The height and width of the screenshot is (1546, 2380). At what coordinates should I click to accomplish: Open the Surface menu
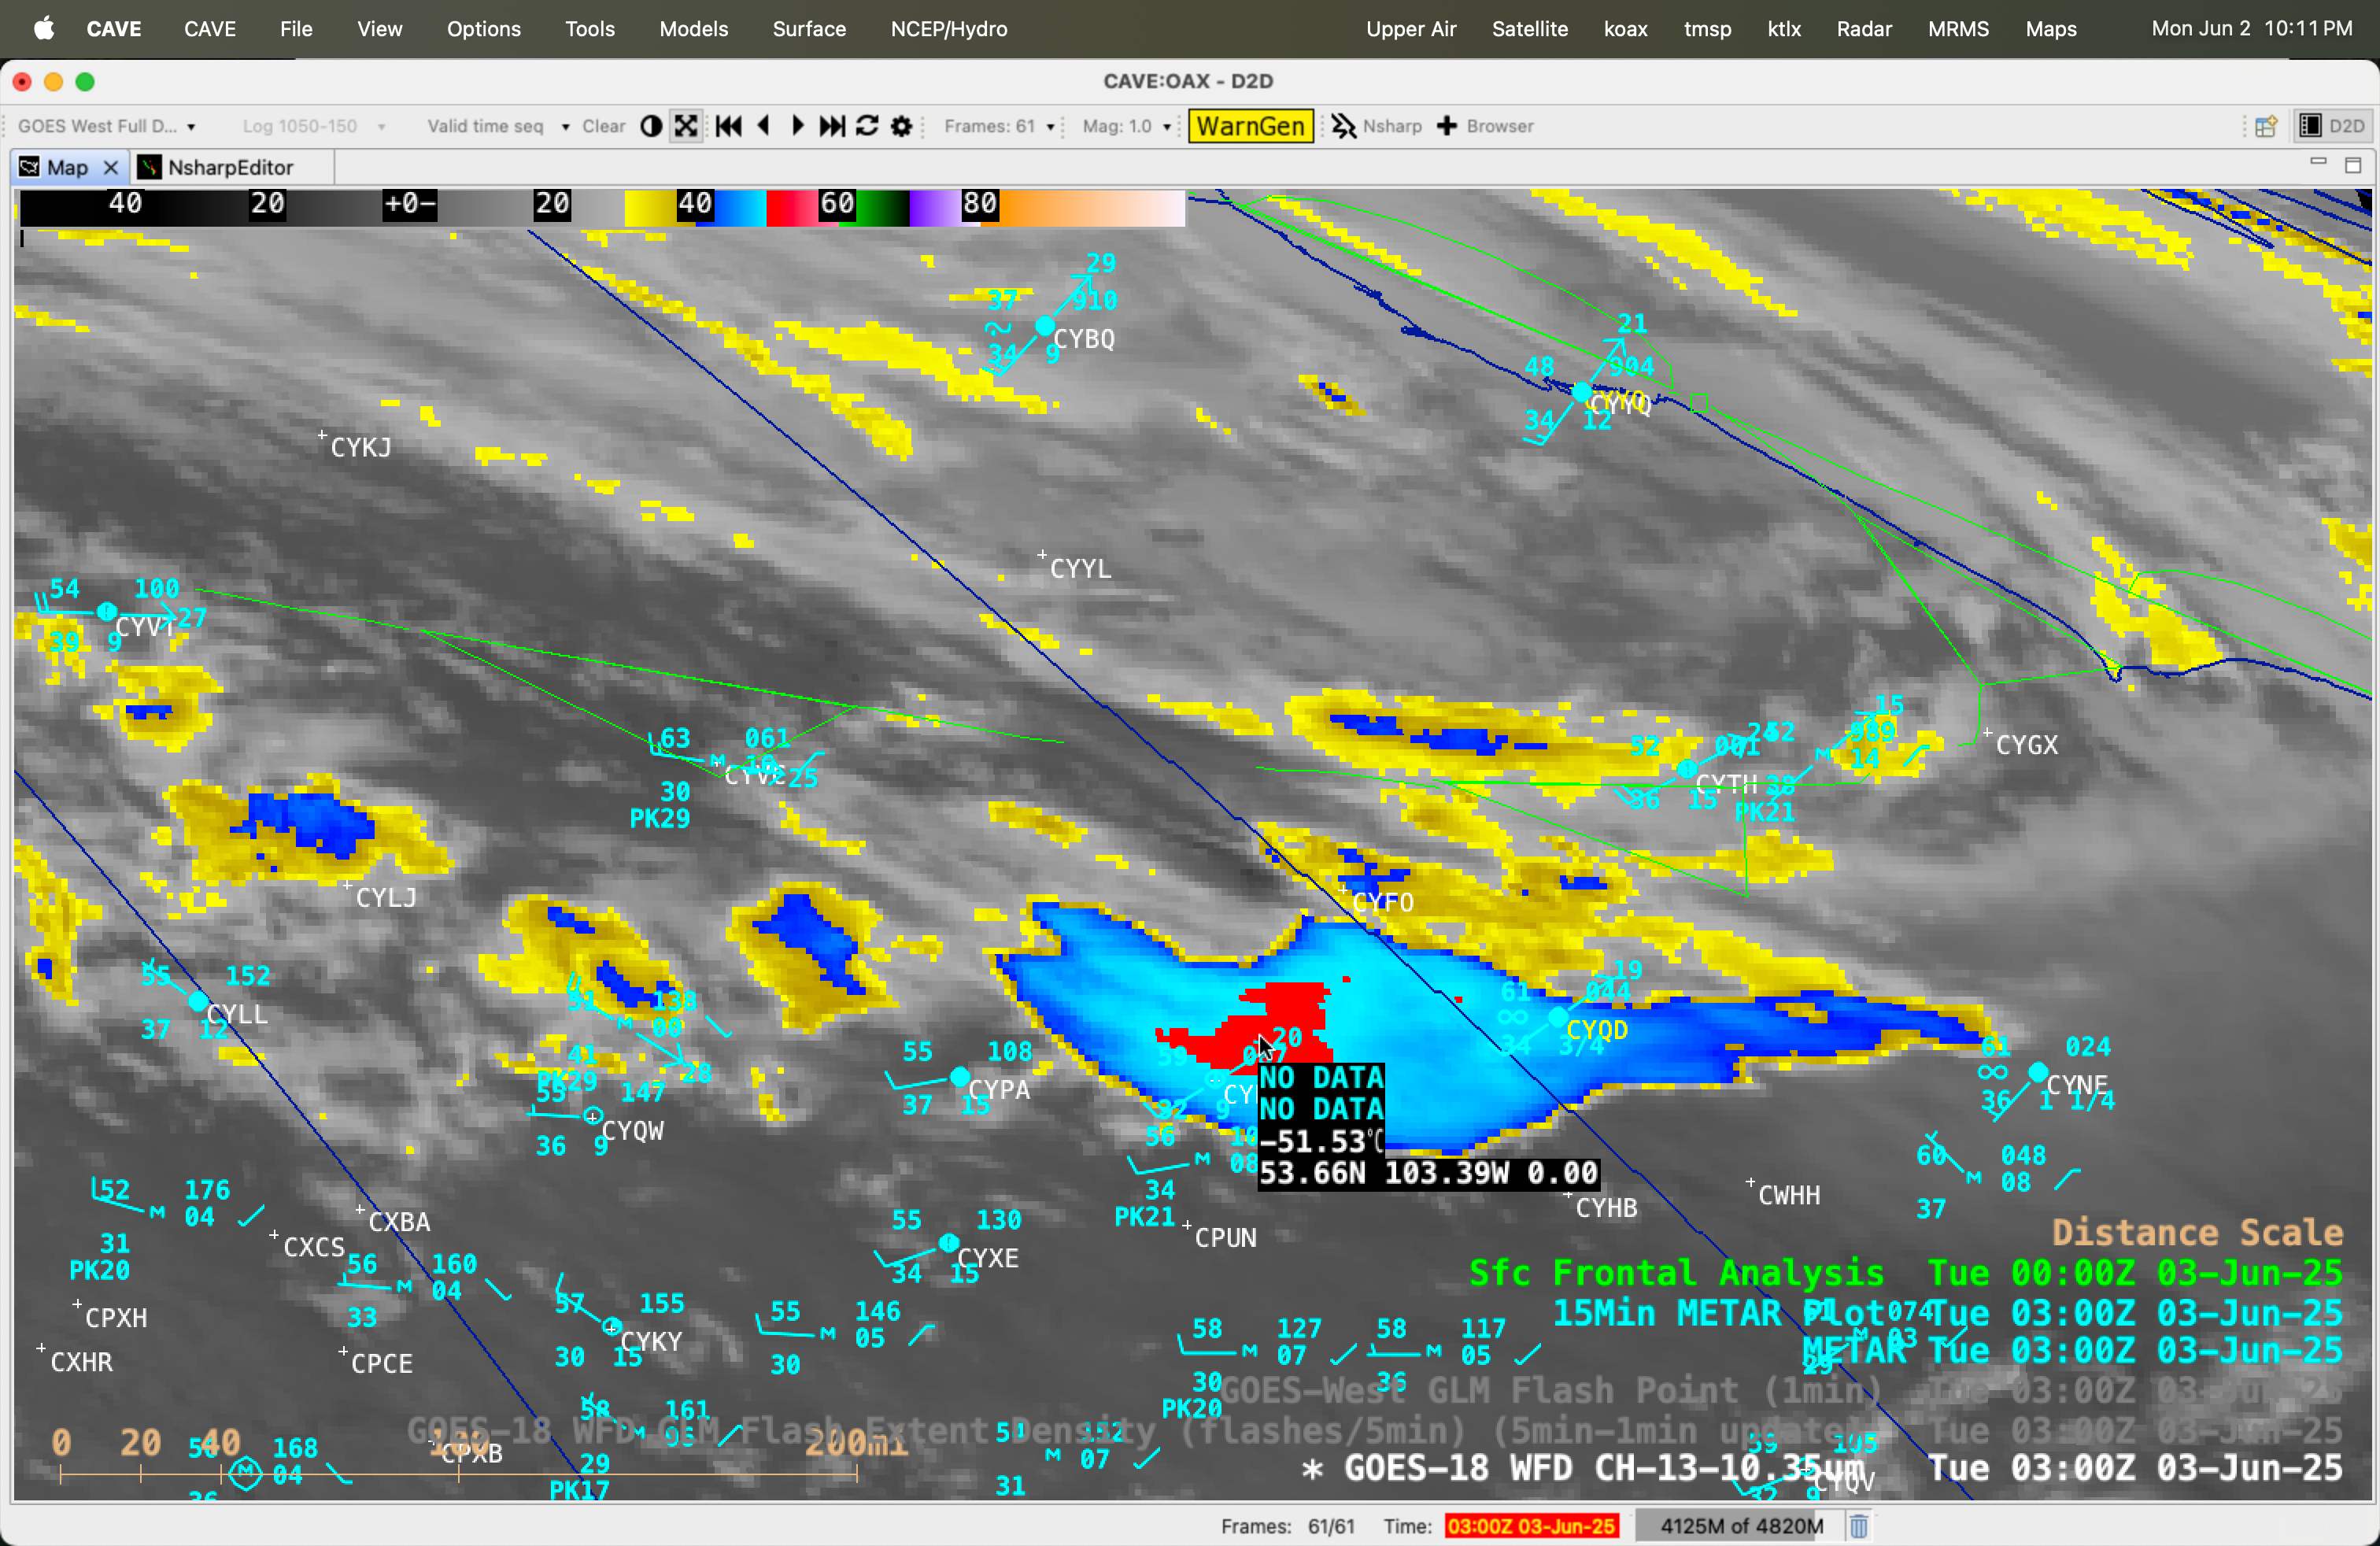[809, 28]
